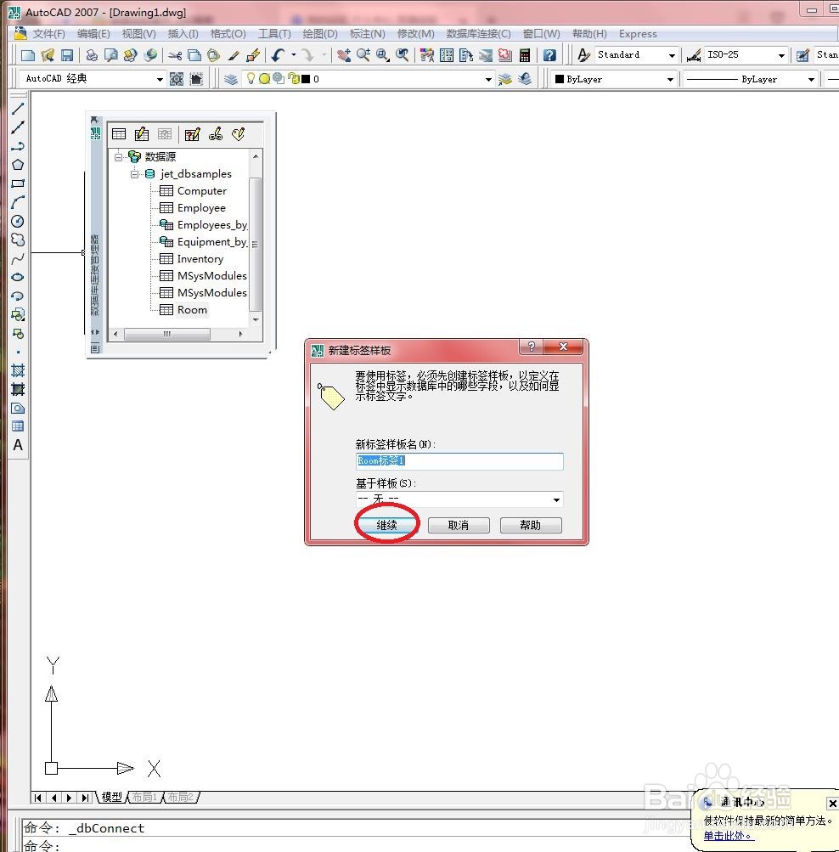The image size is (839, 852).
Task: Select the Hatch tool
Action: (17, 370)
